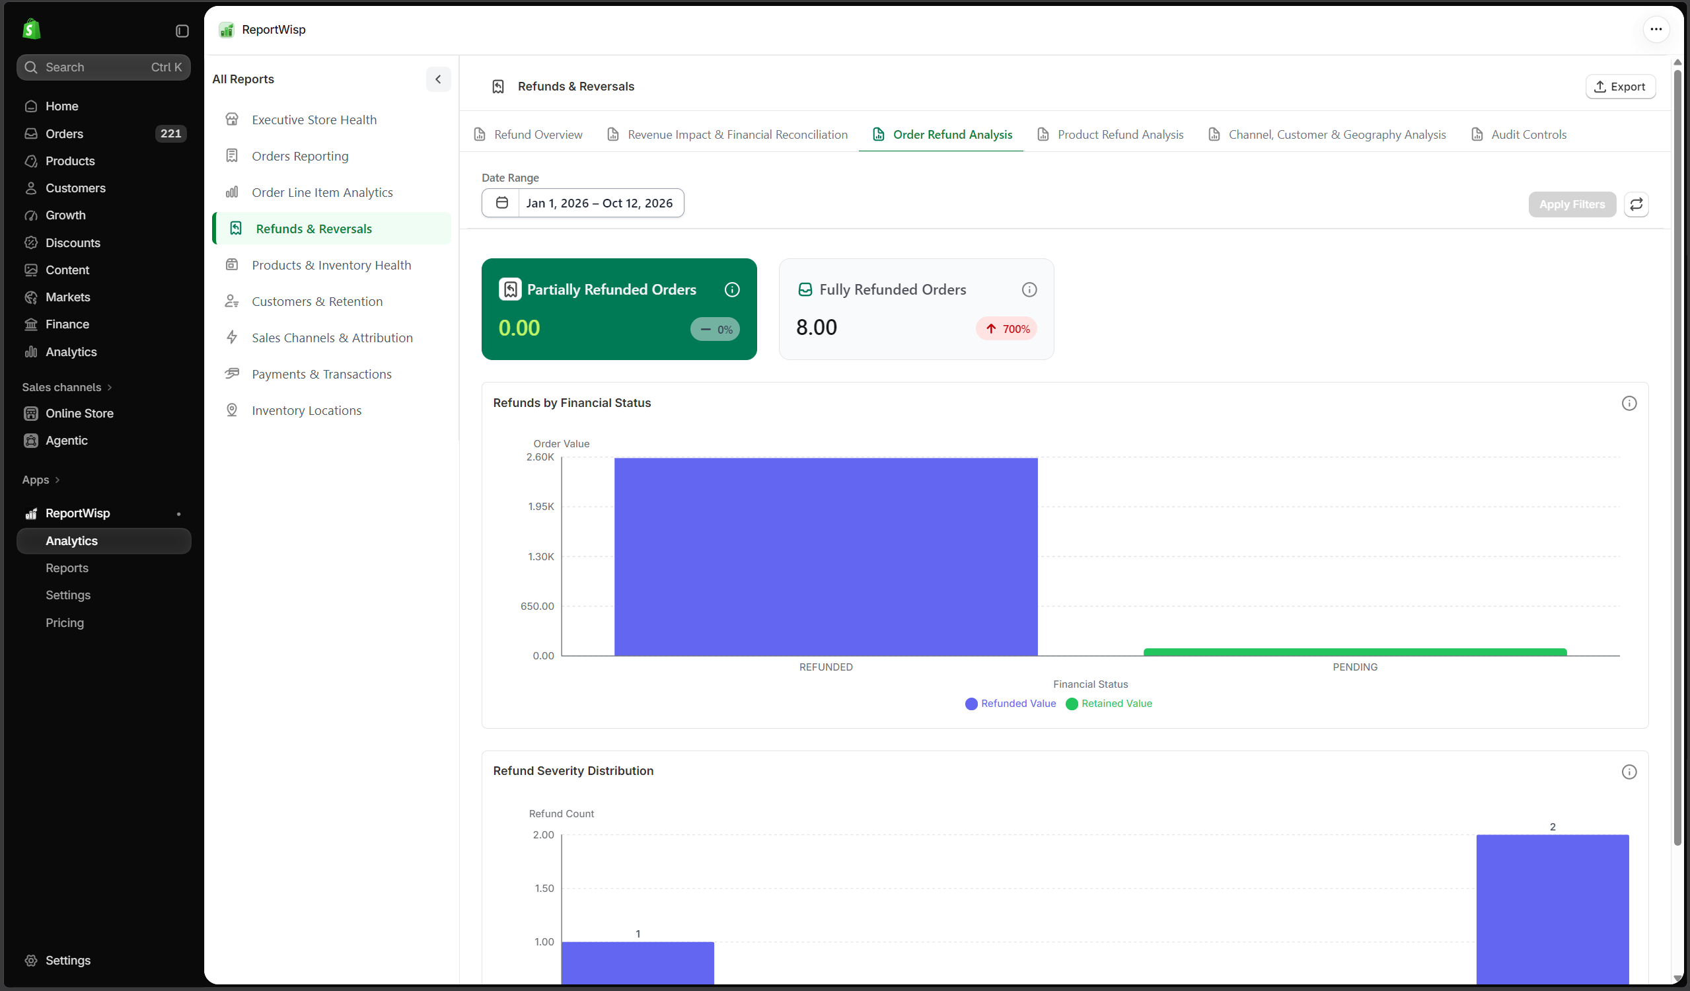Open info for Refunds by Financial Status
This screenshot has height=991, width=1690.
[x=1629, y=403]
